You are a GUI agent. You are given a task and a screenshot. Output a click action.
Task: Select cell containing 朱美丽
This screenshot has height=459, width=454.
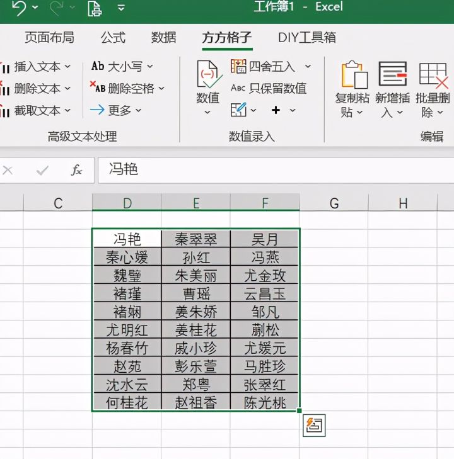[195, 275]
